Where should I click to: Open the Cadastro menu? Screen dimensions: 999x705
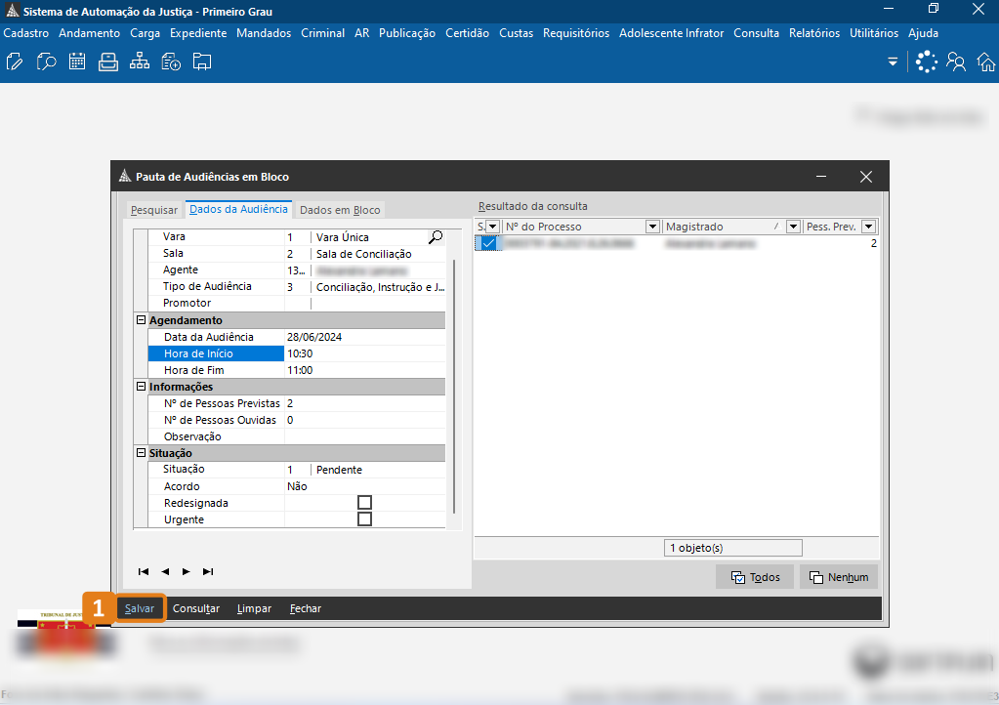point(26,33)
